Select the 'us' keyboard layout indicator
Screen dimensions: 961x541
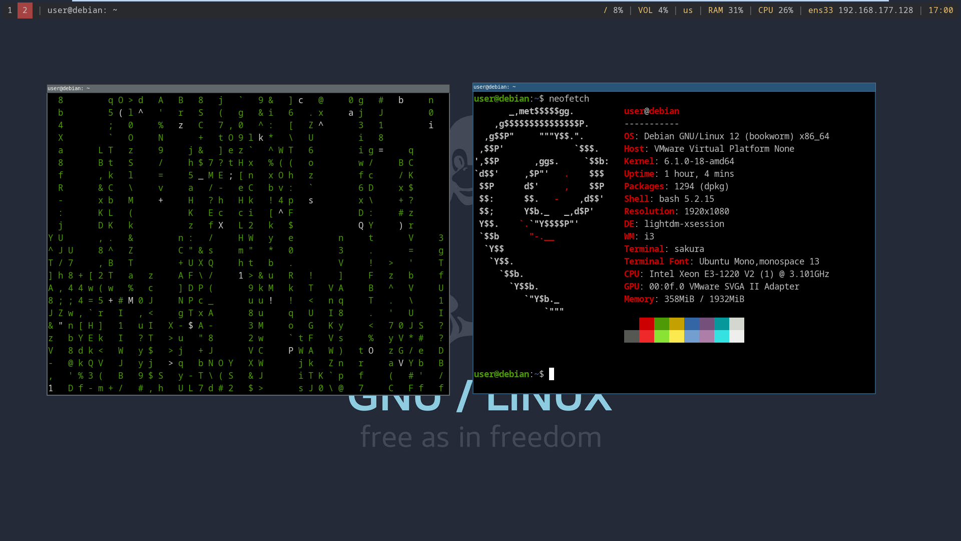click(687, 10)
